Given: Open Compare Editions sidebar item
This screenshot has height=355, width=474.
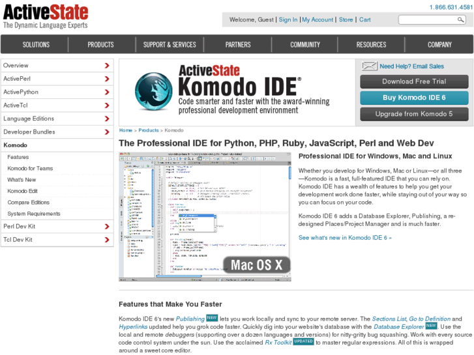Looking at the screenshot, I should click(28, 203).
